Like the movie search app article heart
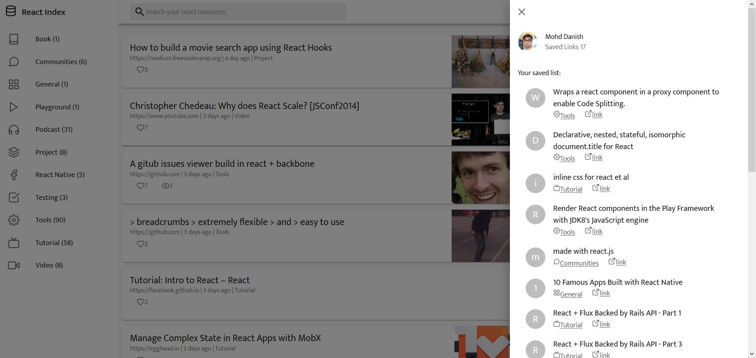This screenshot has width=756, height=358. point(140,70)
